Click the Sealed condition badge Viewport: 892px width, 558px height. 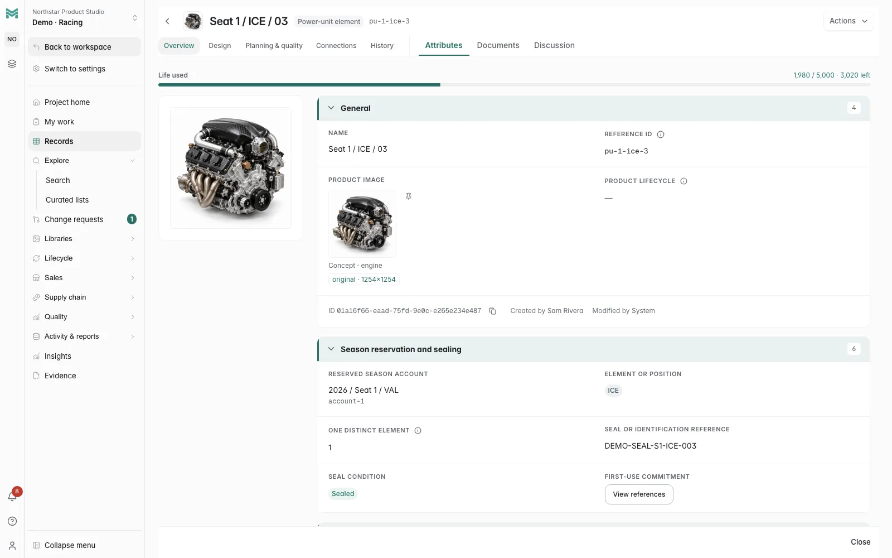343,494
